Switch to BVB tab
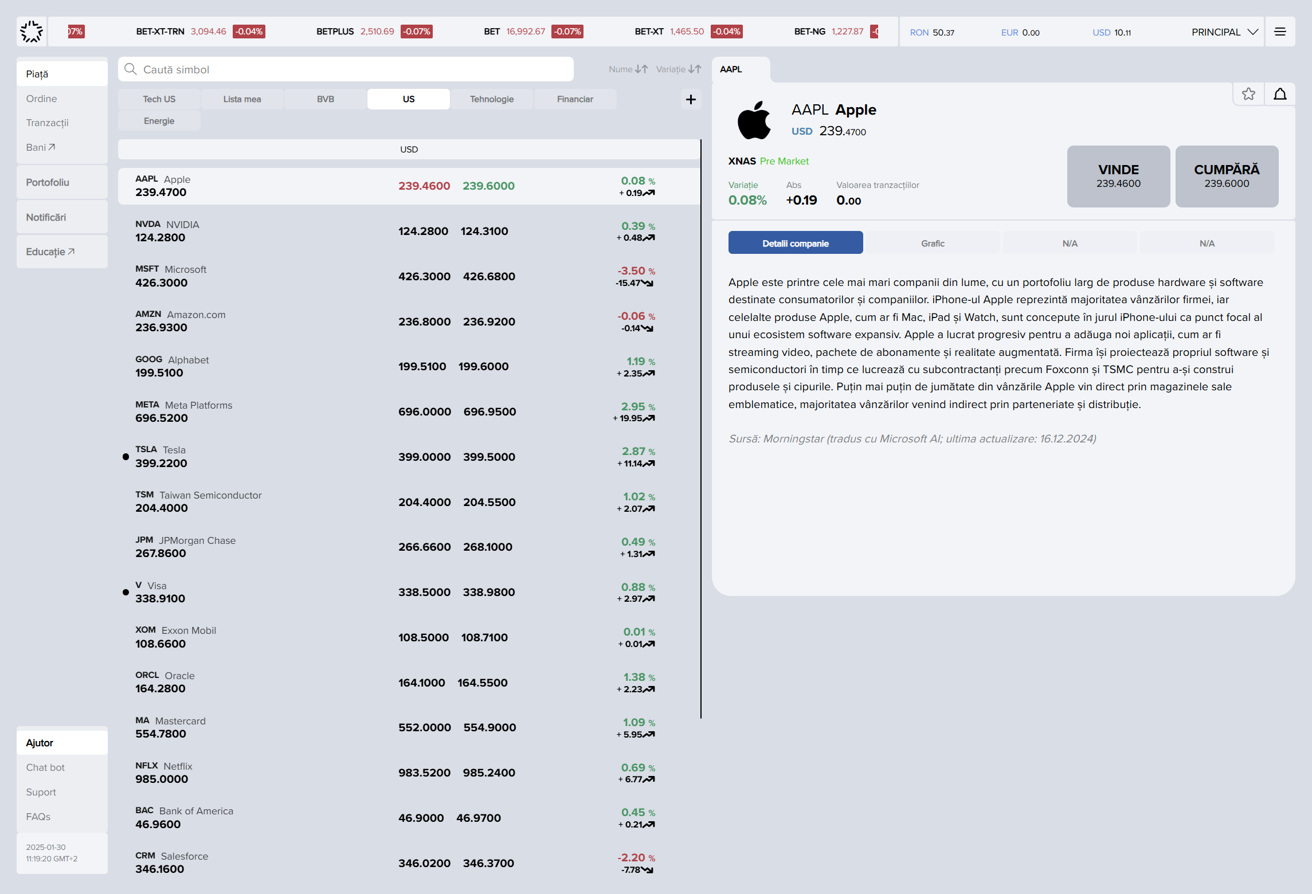Viewport: 1312px width, 894px height. (325, 99)
